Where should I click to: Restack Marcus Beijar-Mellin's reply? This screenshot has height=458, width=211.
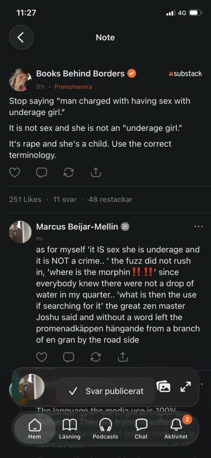pyautogui.click(x=95, y=357)
